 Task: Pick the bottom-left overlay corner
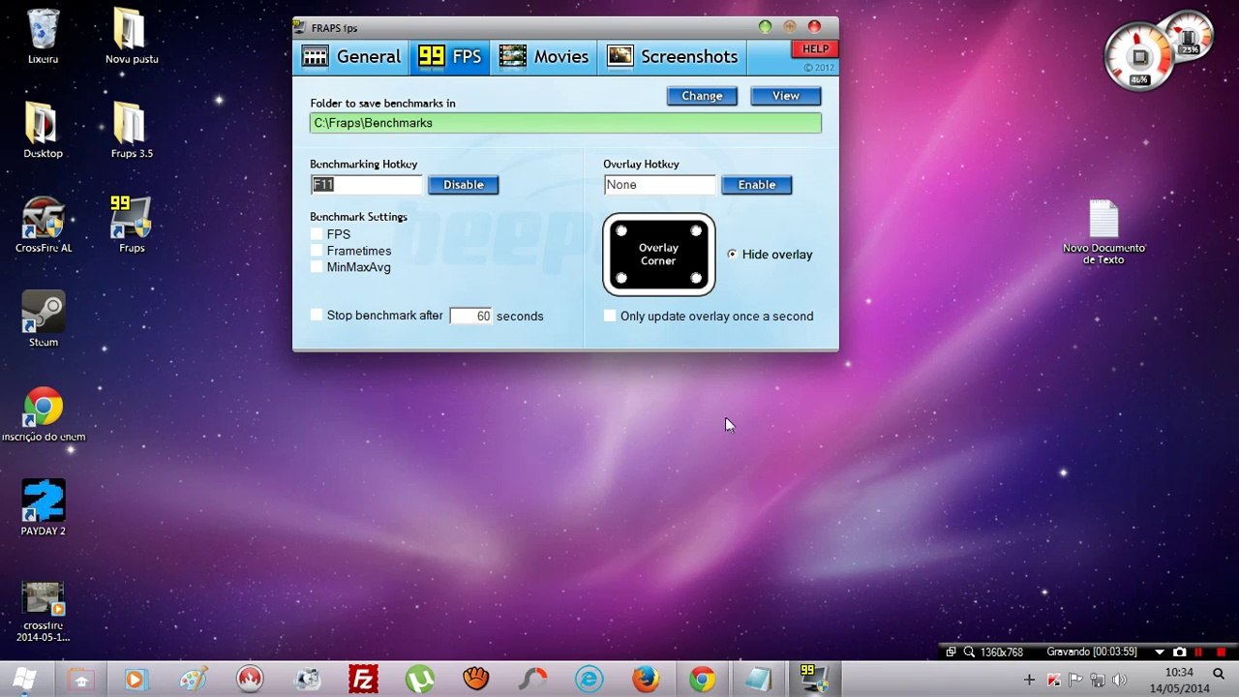pyautogui.click(x=621, y=279)
